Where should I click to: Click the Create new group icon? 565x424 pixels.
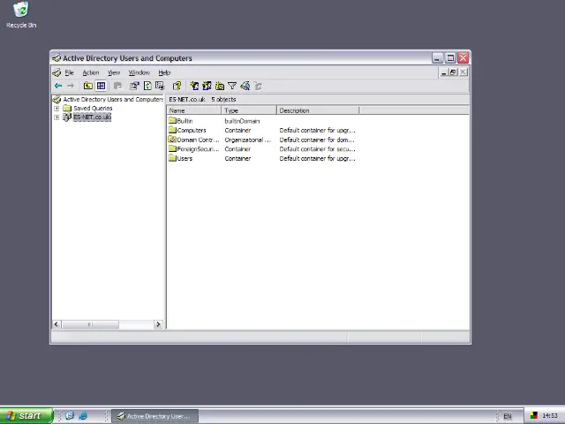tap(207, 86)
